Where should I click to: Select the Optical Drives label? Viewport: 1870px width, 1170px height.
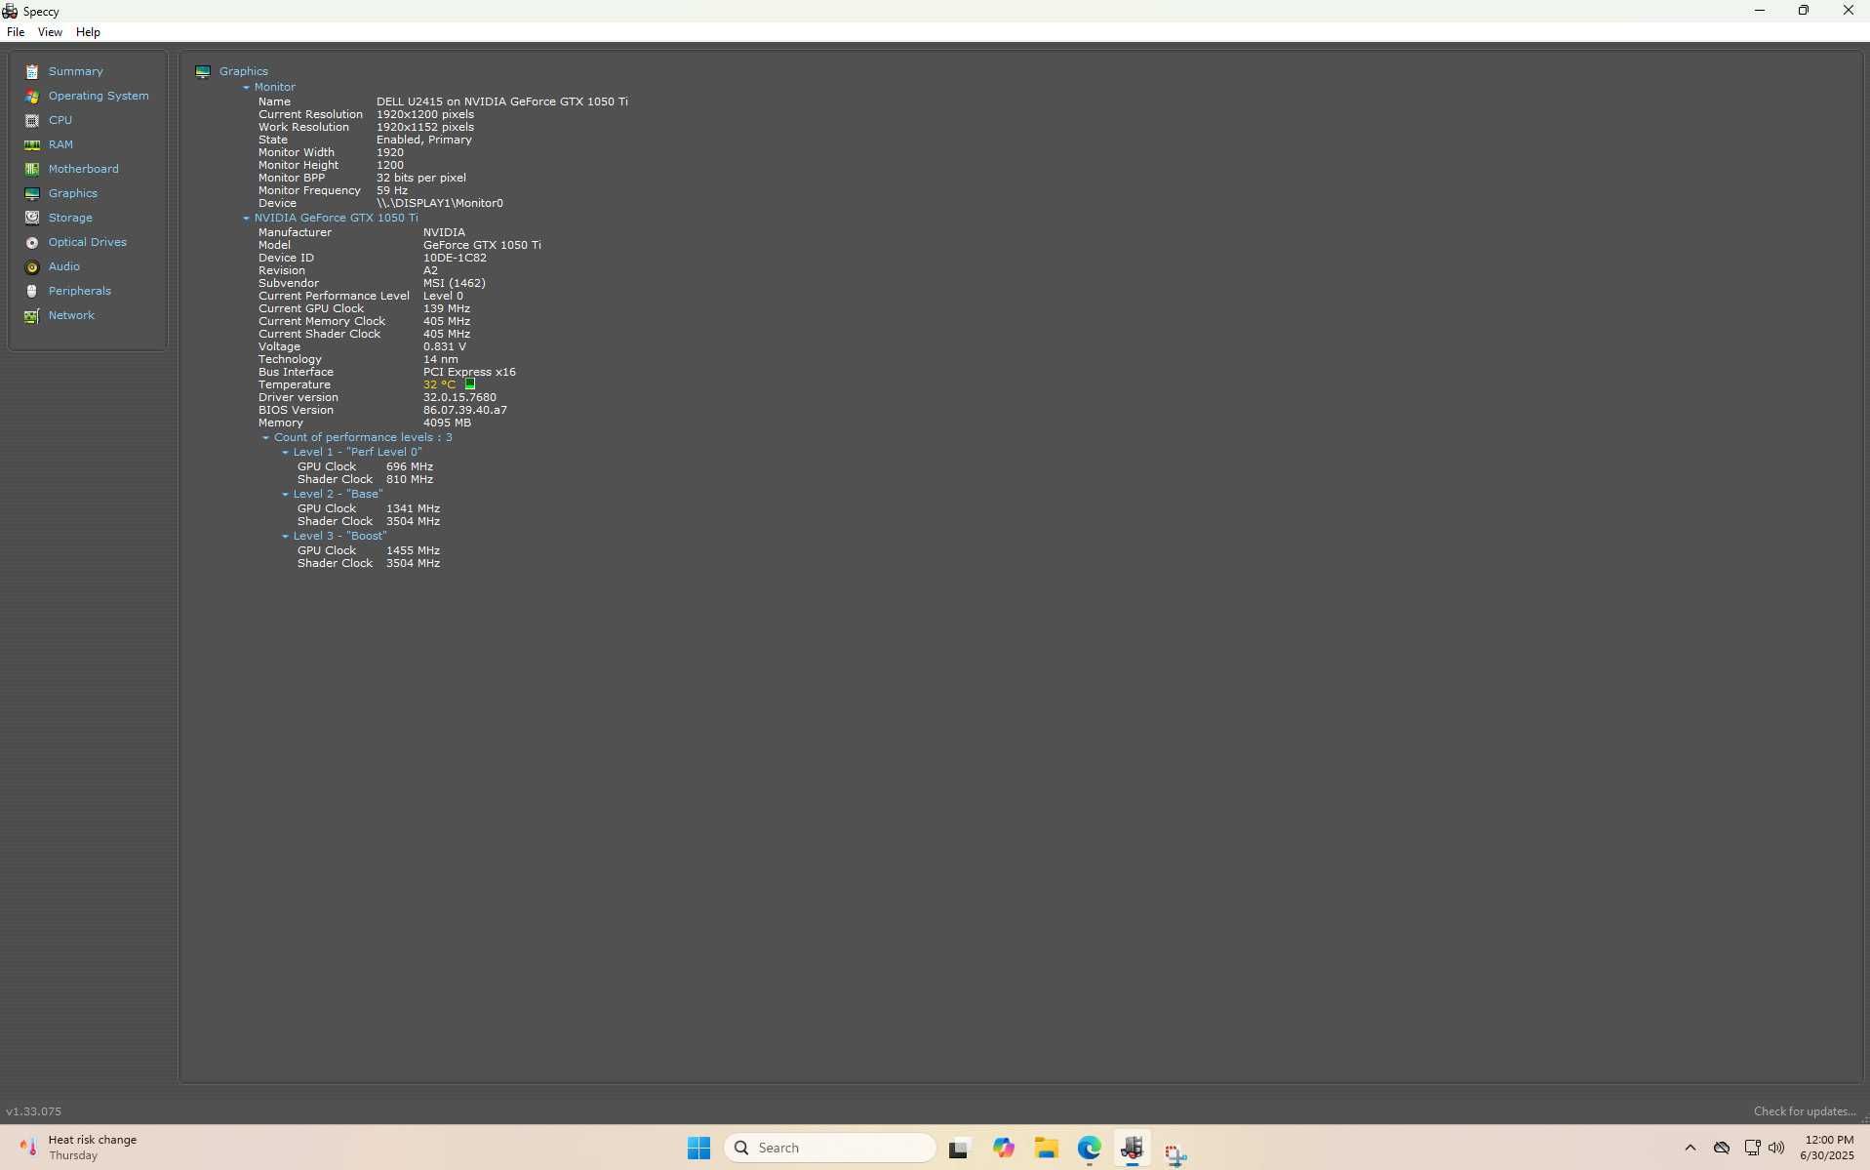(x=88, y=242)
